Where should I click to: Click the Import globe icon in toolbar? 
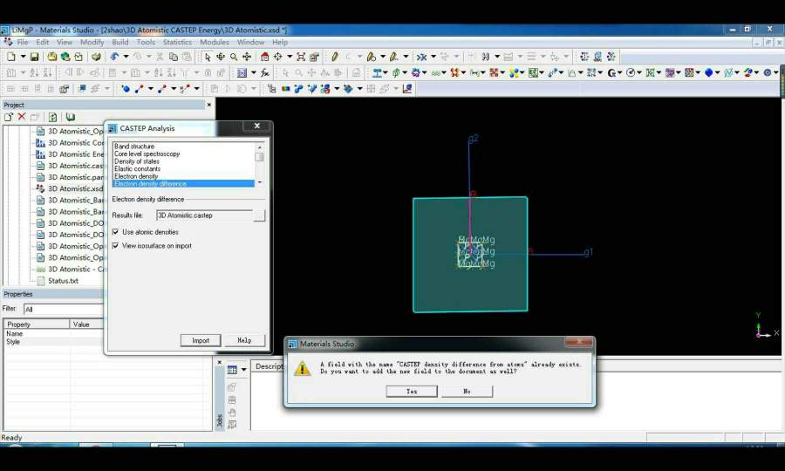point(65,57)
